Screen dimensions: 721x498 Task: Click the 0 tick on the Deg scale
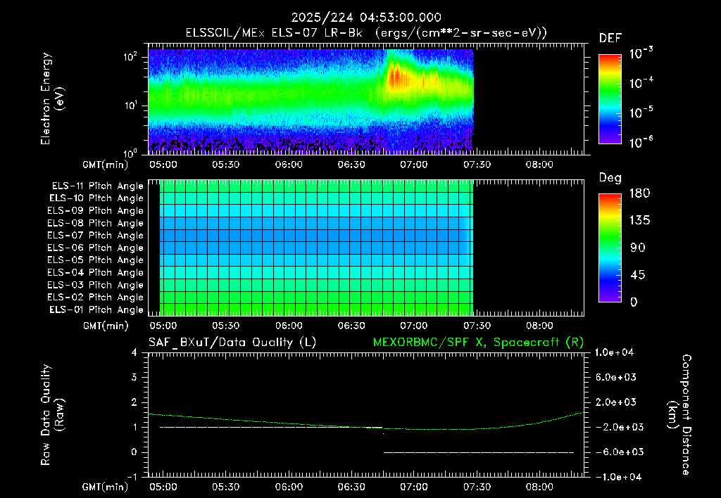click(x=634, y=302)
